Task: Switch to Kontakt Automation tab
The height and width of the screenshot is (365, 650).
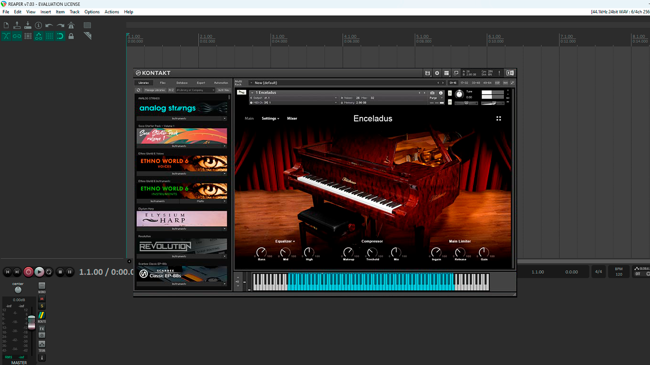Action: tap(221, 83)
